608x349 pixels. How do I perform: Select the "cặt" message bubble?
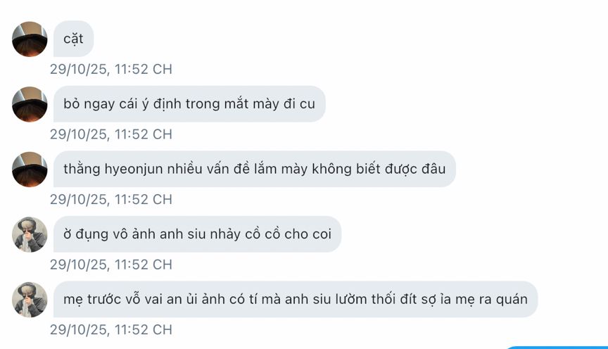click(73, 39)
